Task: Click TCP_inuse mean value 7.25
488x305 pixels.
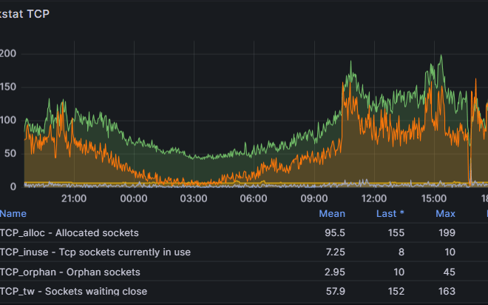Action: (x=336, y=252)
